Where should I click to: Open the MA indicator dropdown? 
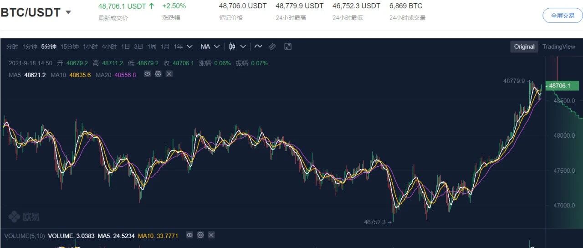tap(210, 46)
